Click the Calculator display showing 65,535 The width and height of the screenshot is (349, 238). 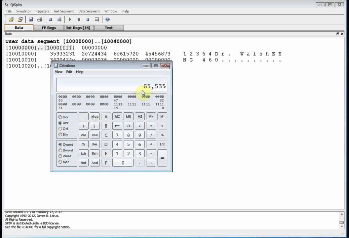point(111,85)
